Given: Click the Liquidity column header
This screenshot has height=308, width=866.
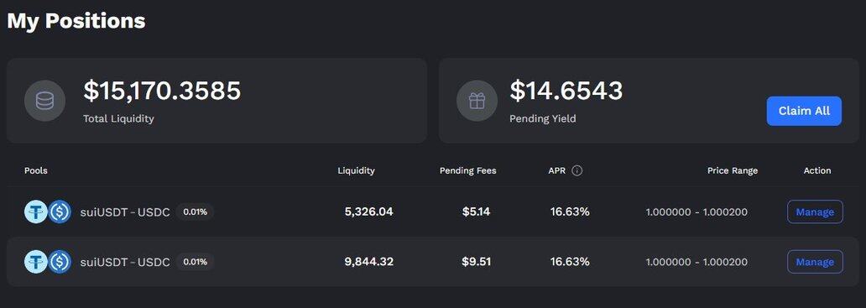Looking at the screenshot, I should (357, 170).
